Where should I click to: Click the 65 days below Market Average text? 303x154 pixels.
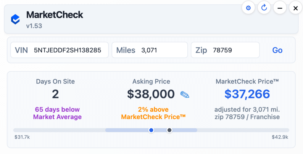pos(57,113)
